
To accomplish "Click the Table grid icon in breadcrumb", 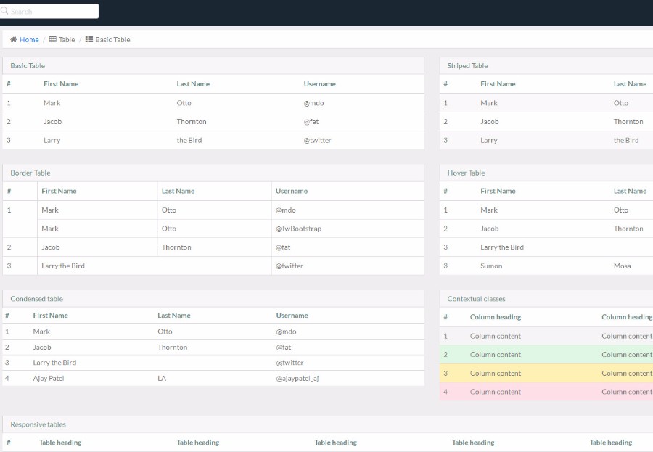I will pyautogui.click(x=53, y=40).
